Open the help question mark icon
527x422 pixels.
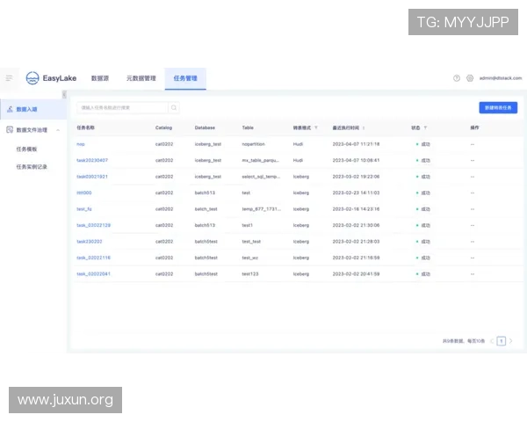point(457,78)
